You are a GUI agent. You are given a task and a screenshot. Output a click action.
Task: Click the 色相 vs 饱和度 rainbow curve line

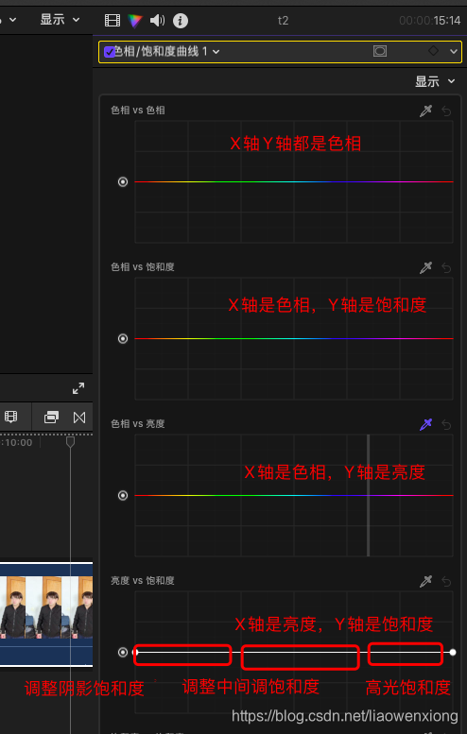[294, 338]
